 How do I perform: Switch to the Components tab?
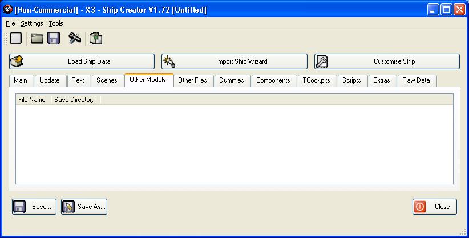(274, 80)
